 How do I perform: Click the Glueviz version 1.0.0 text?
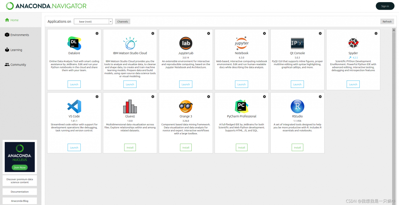point(130,121)
